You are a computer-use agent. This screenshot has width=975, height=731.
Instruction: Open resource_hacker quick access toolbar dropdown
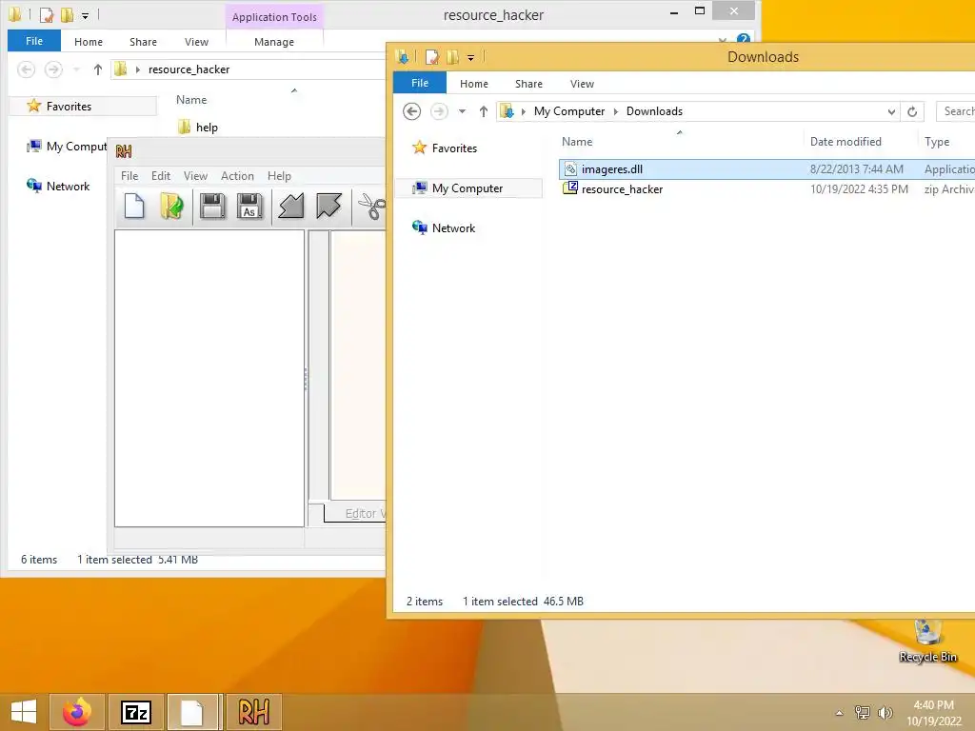[85, 15]
